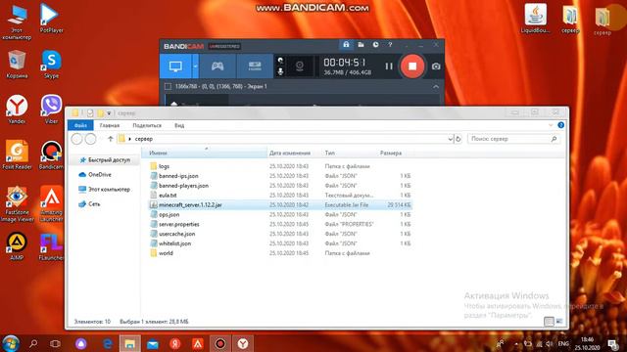Image resolution: width=627 pixels, height=352 pixels.
Task: Select Bandicam game recording mode
Action: (x=217, y=66)
